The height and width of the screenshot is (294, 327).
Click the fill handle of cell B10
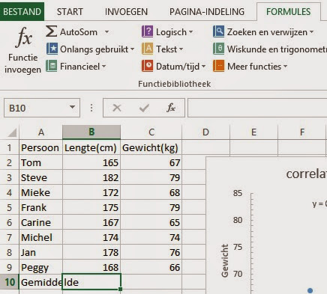pos(121,290)
